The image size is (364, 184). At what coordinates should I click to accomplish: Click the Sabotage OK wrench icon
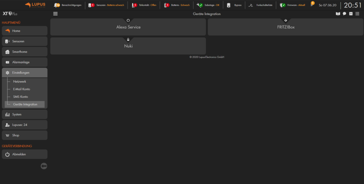point(199,5)
